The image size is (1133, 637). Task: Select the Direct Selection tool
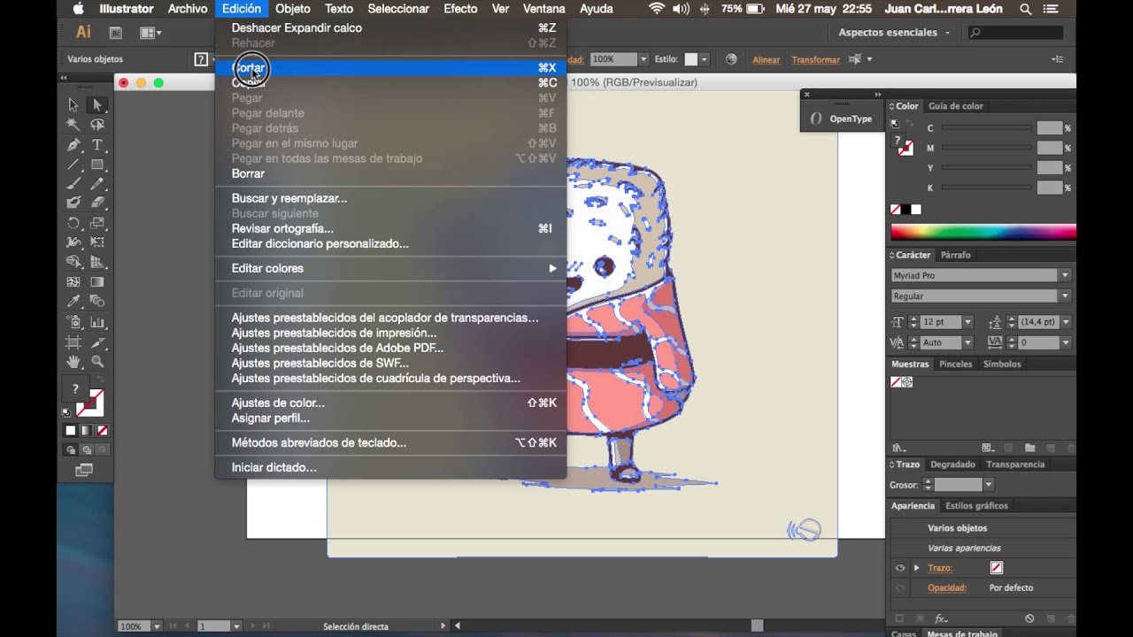(x=97, y=104)
